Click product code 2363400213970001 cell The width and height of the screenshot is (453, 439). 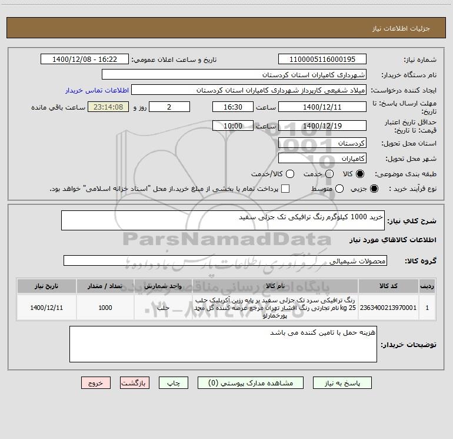pyautogui.click(x=388, y=308)
